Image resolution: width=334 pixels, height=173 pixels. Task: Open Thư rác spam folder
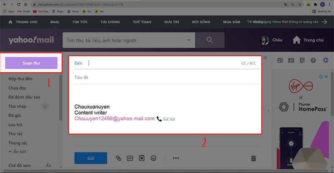15,134
